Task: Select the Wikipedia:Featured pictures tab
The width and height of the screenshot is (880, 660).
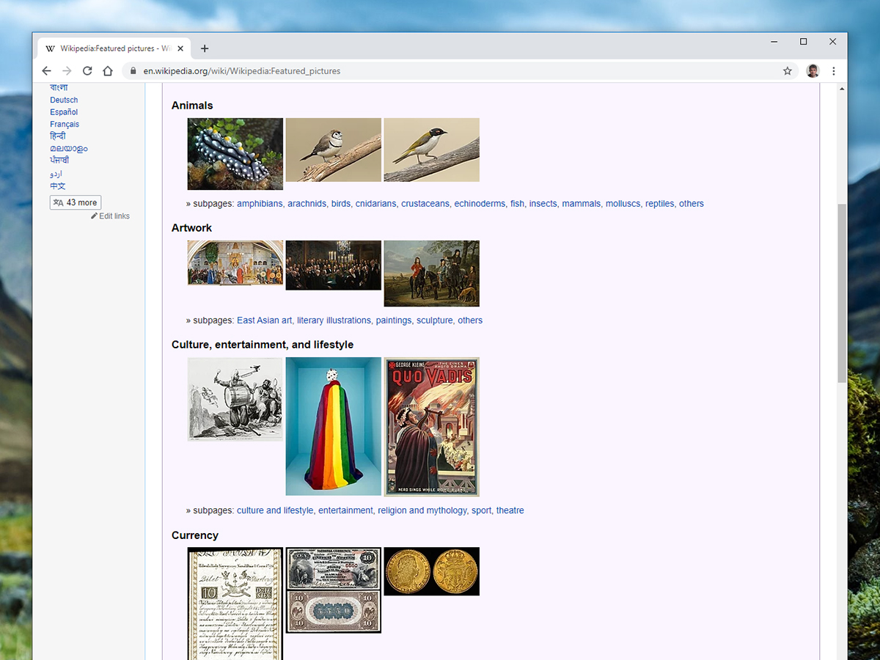Action: click(114, 48)
